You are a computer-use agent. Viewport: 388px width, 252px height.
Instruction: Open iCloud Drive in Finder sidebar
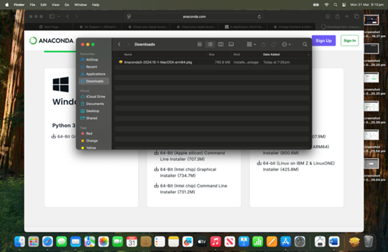[x=95, y=97]
